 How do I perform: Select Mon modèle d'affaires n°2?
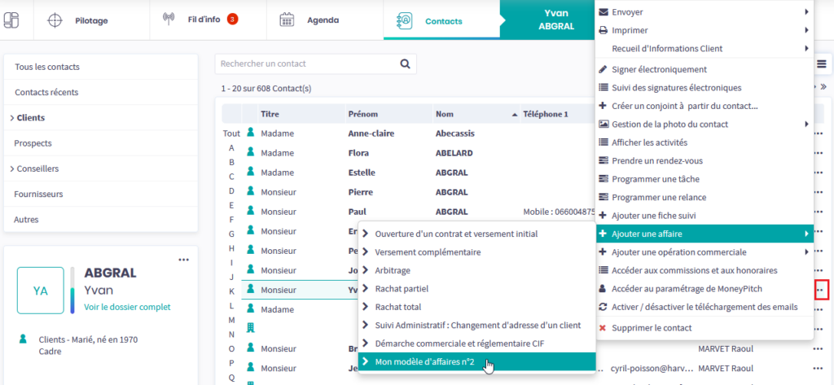424,361
